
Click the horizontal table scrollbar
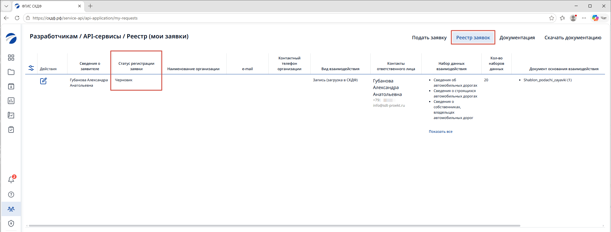(x=274, y=226)
